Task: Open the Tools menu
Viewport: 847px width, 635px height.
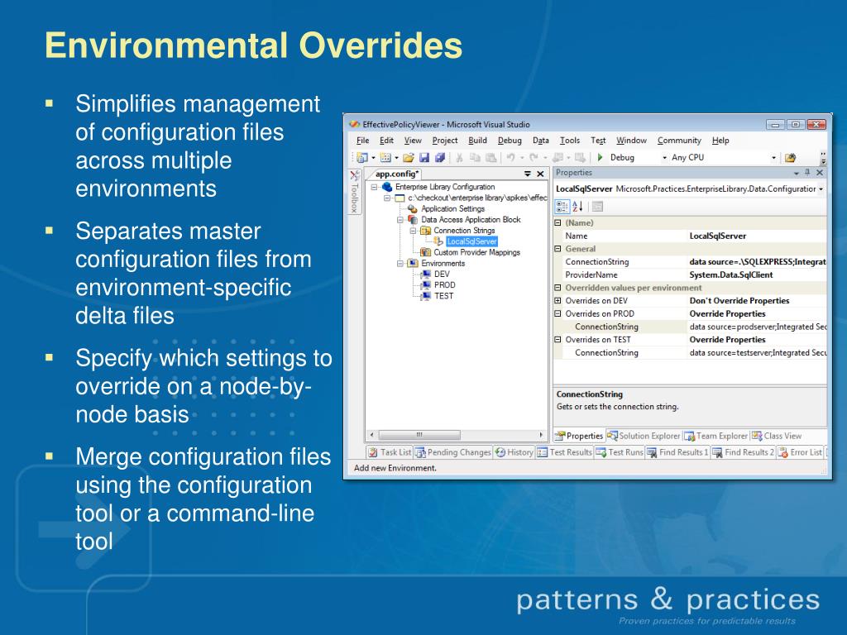Action: tap(570, 141)
